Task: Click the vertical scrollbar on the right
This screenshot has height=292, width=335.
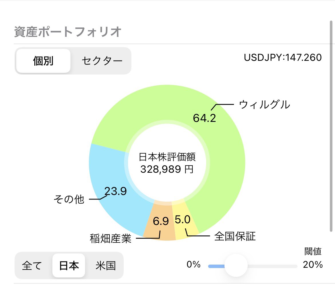Action: click(x=331, y=126)
